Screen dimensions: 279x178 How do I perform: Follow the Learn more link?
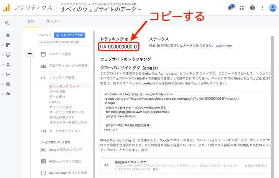pos(224,46)
